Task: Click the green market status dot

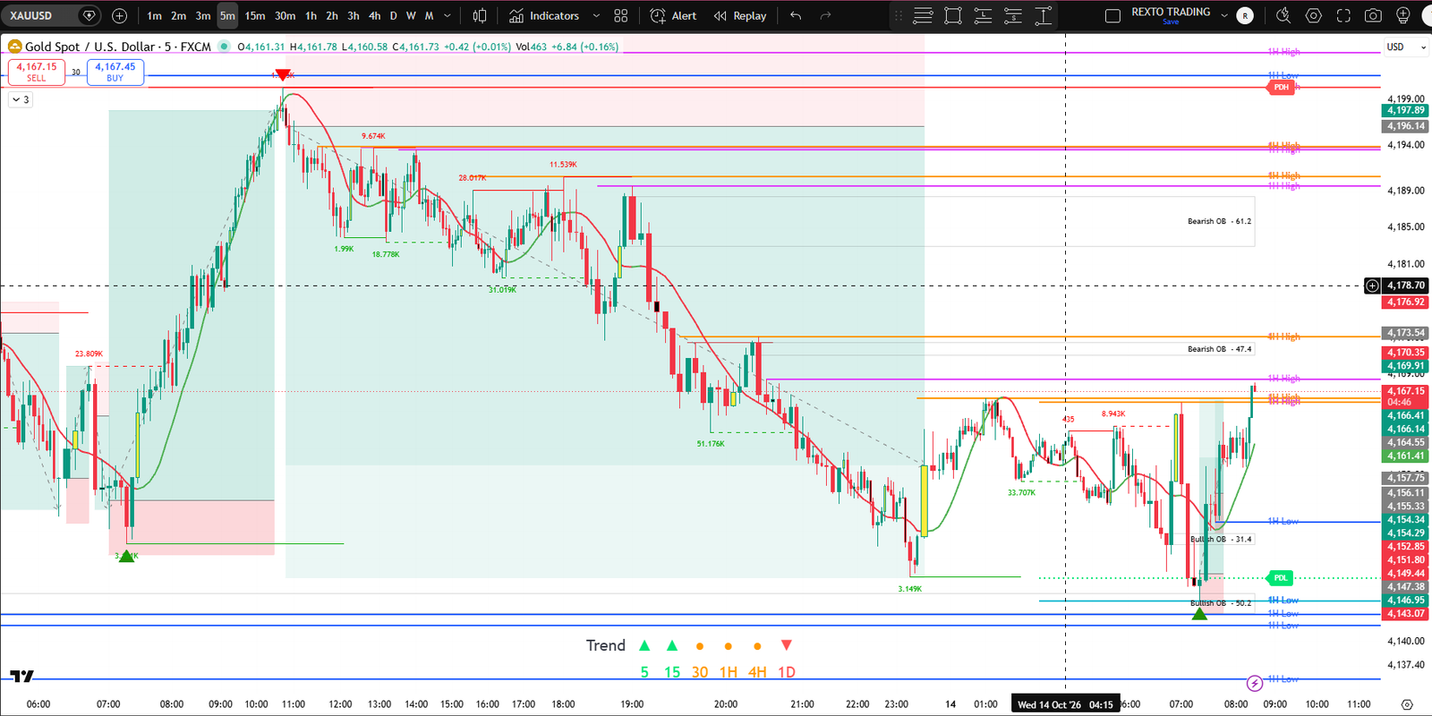Action: tap(223, 47)
